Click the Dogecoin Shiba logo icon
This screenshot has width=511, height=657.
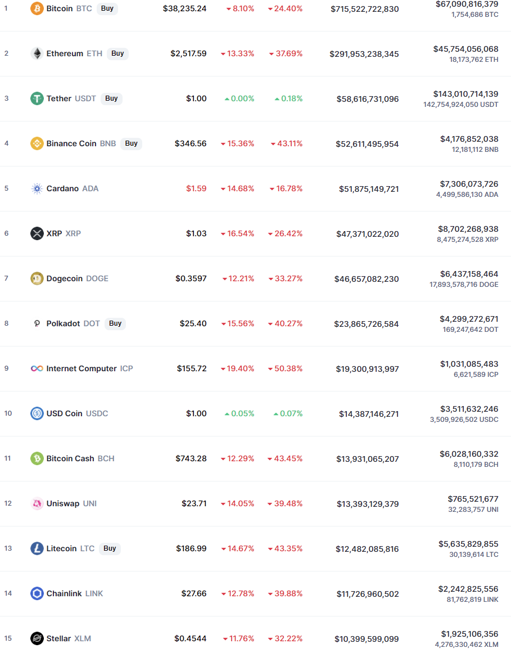tap(37, 278)
